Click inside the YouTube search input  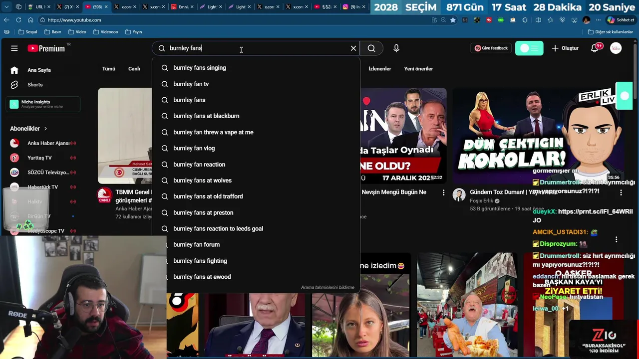coord(257,48)
